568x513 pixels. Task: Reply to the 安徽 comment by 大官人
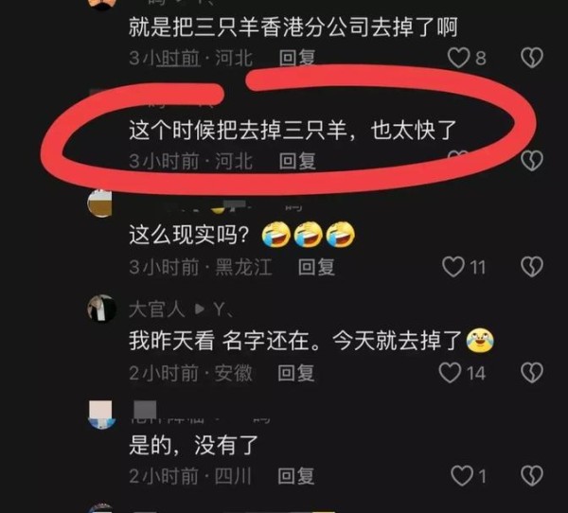point(295,373)
